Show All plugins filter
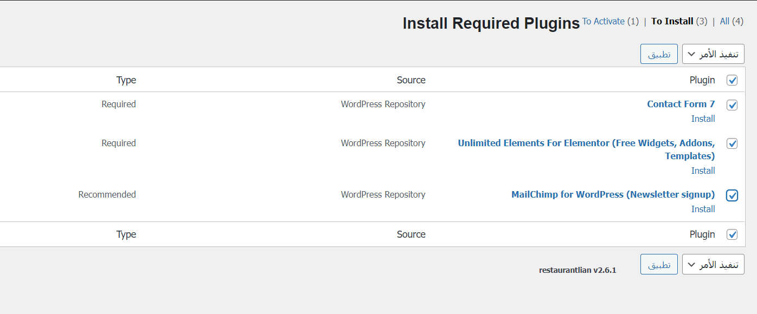757x314 pixels. [725, 21]
